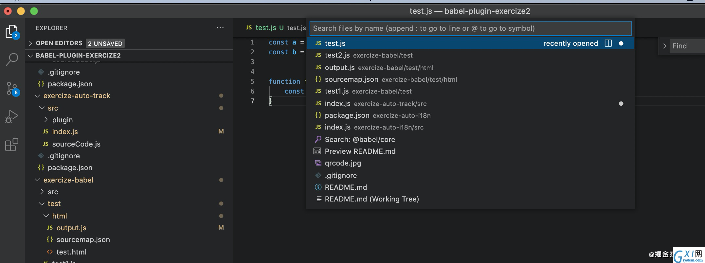Toggle the Find widget replace chevron
Screen dimensions: 705x263
[665, 46]
